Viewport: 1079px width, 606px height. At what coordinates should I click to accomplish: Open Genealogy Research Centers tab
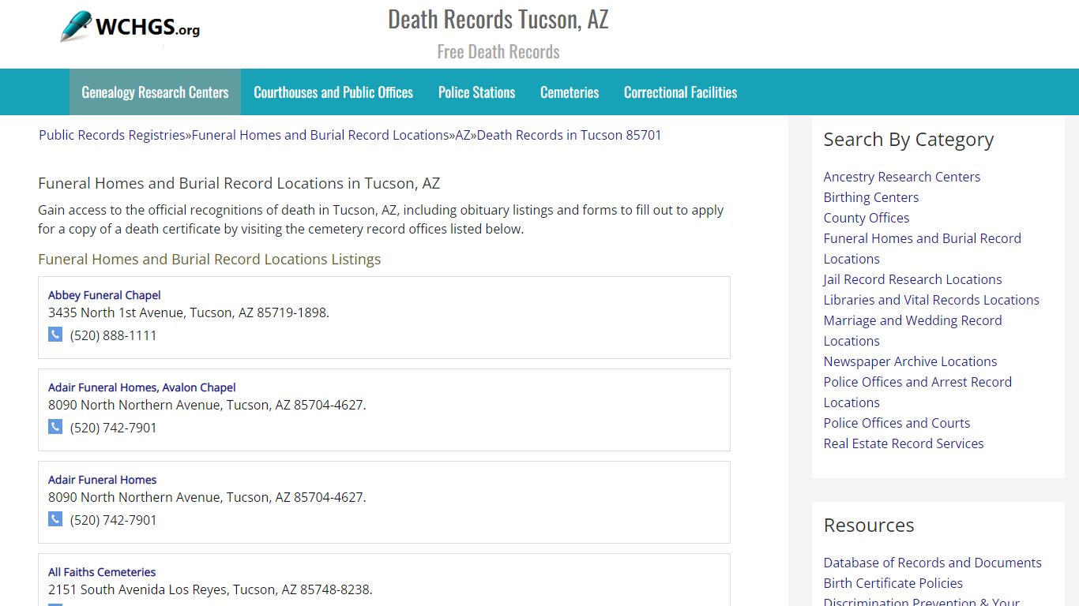155,92
